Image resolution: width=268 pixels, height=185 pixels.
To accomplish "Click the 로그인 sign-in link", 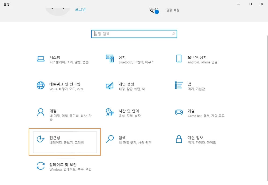I will (80, 9).
